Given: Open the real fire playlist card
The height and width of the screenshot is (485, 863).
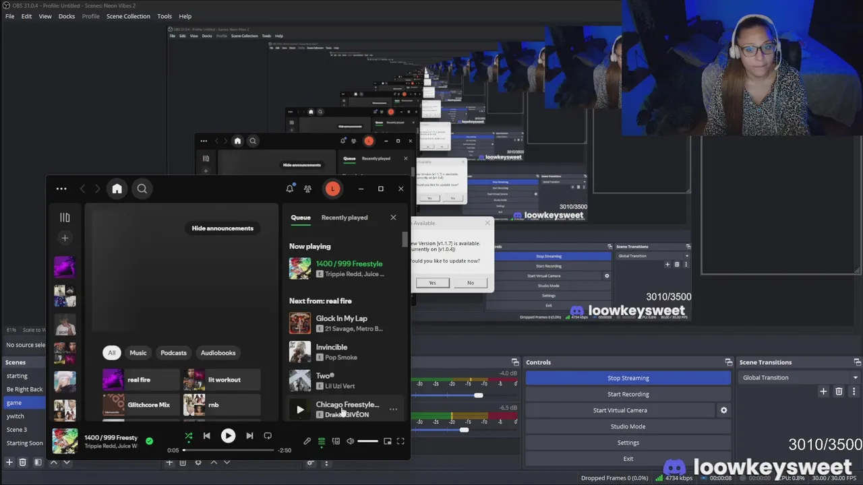Looking at the screenshot, I should 141,380.
